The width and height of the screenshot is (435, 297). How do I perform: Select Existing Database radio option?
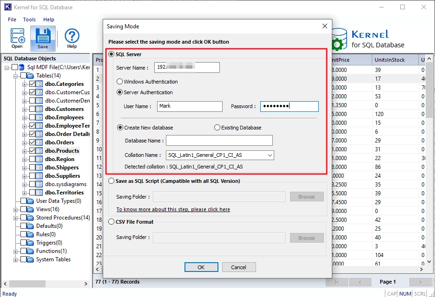[x=217, y=128]
